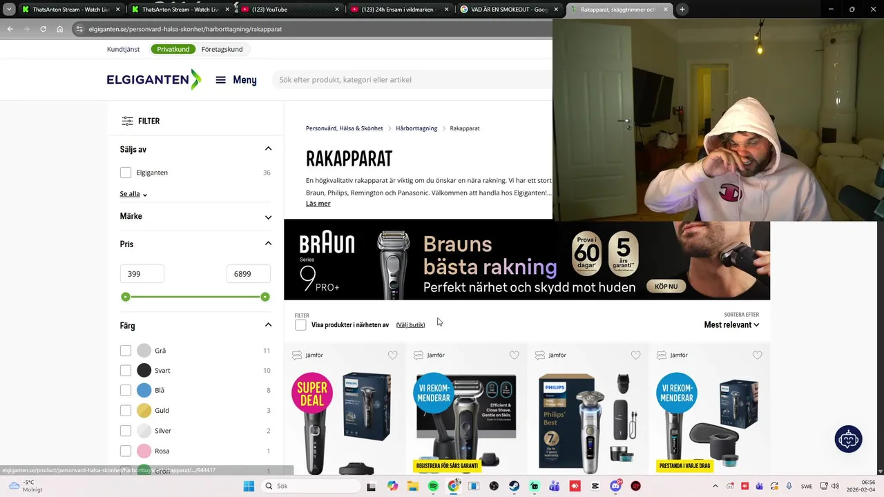Click KÖP NU on the Braun banner
Viewport: 884px width, 497px height.
pyautogui.click(x=666, y=286)
